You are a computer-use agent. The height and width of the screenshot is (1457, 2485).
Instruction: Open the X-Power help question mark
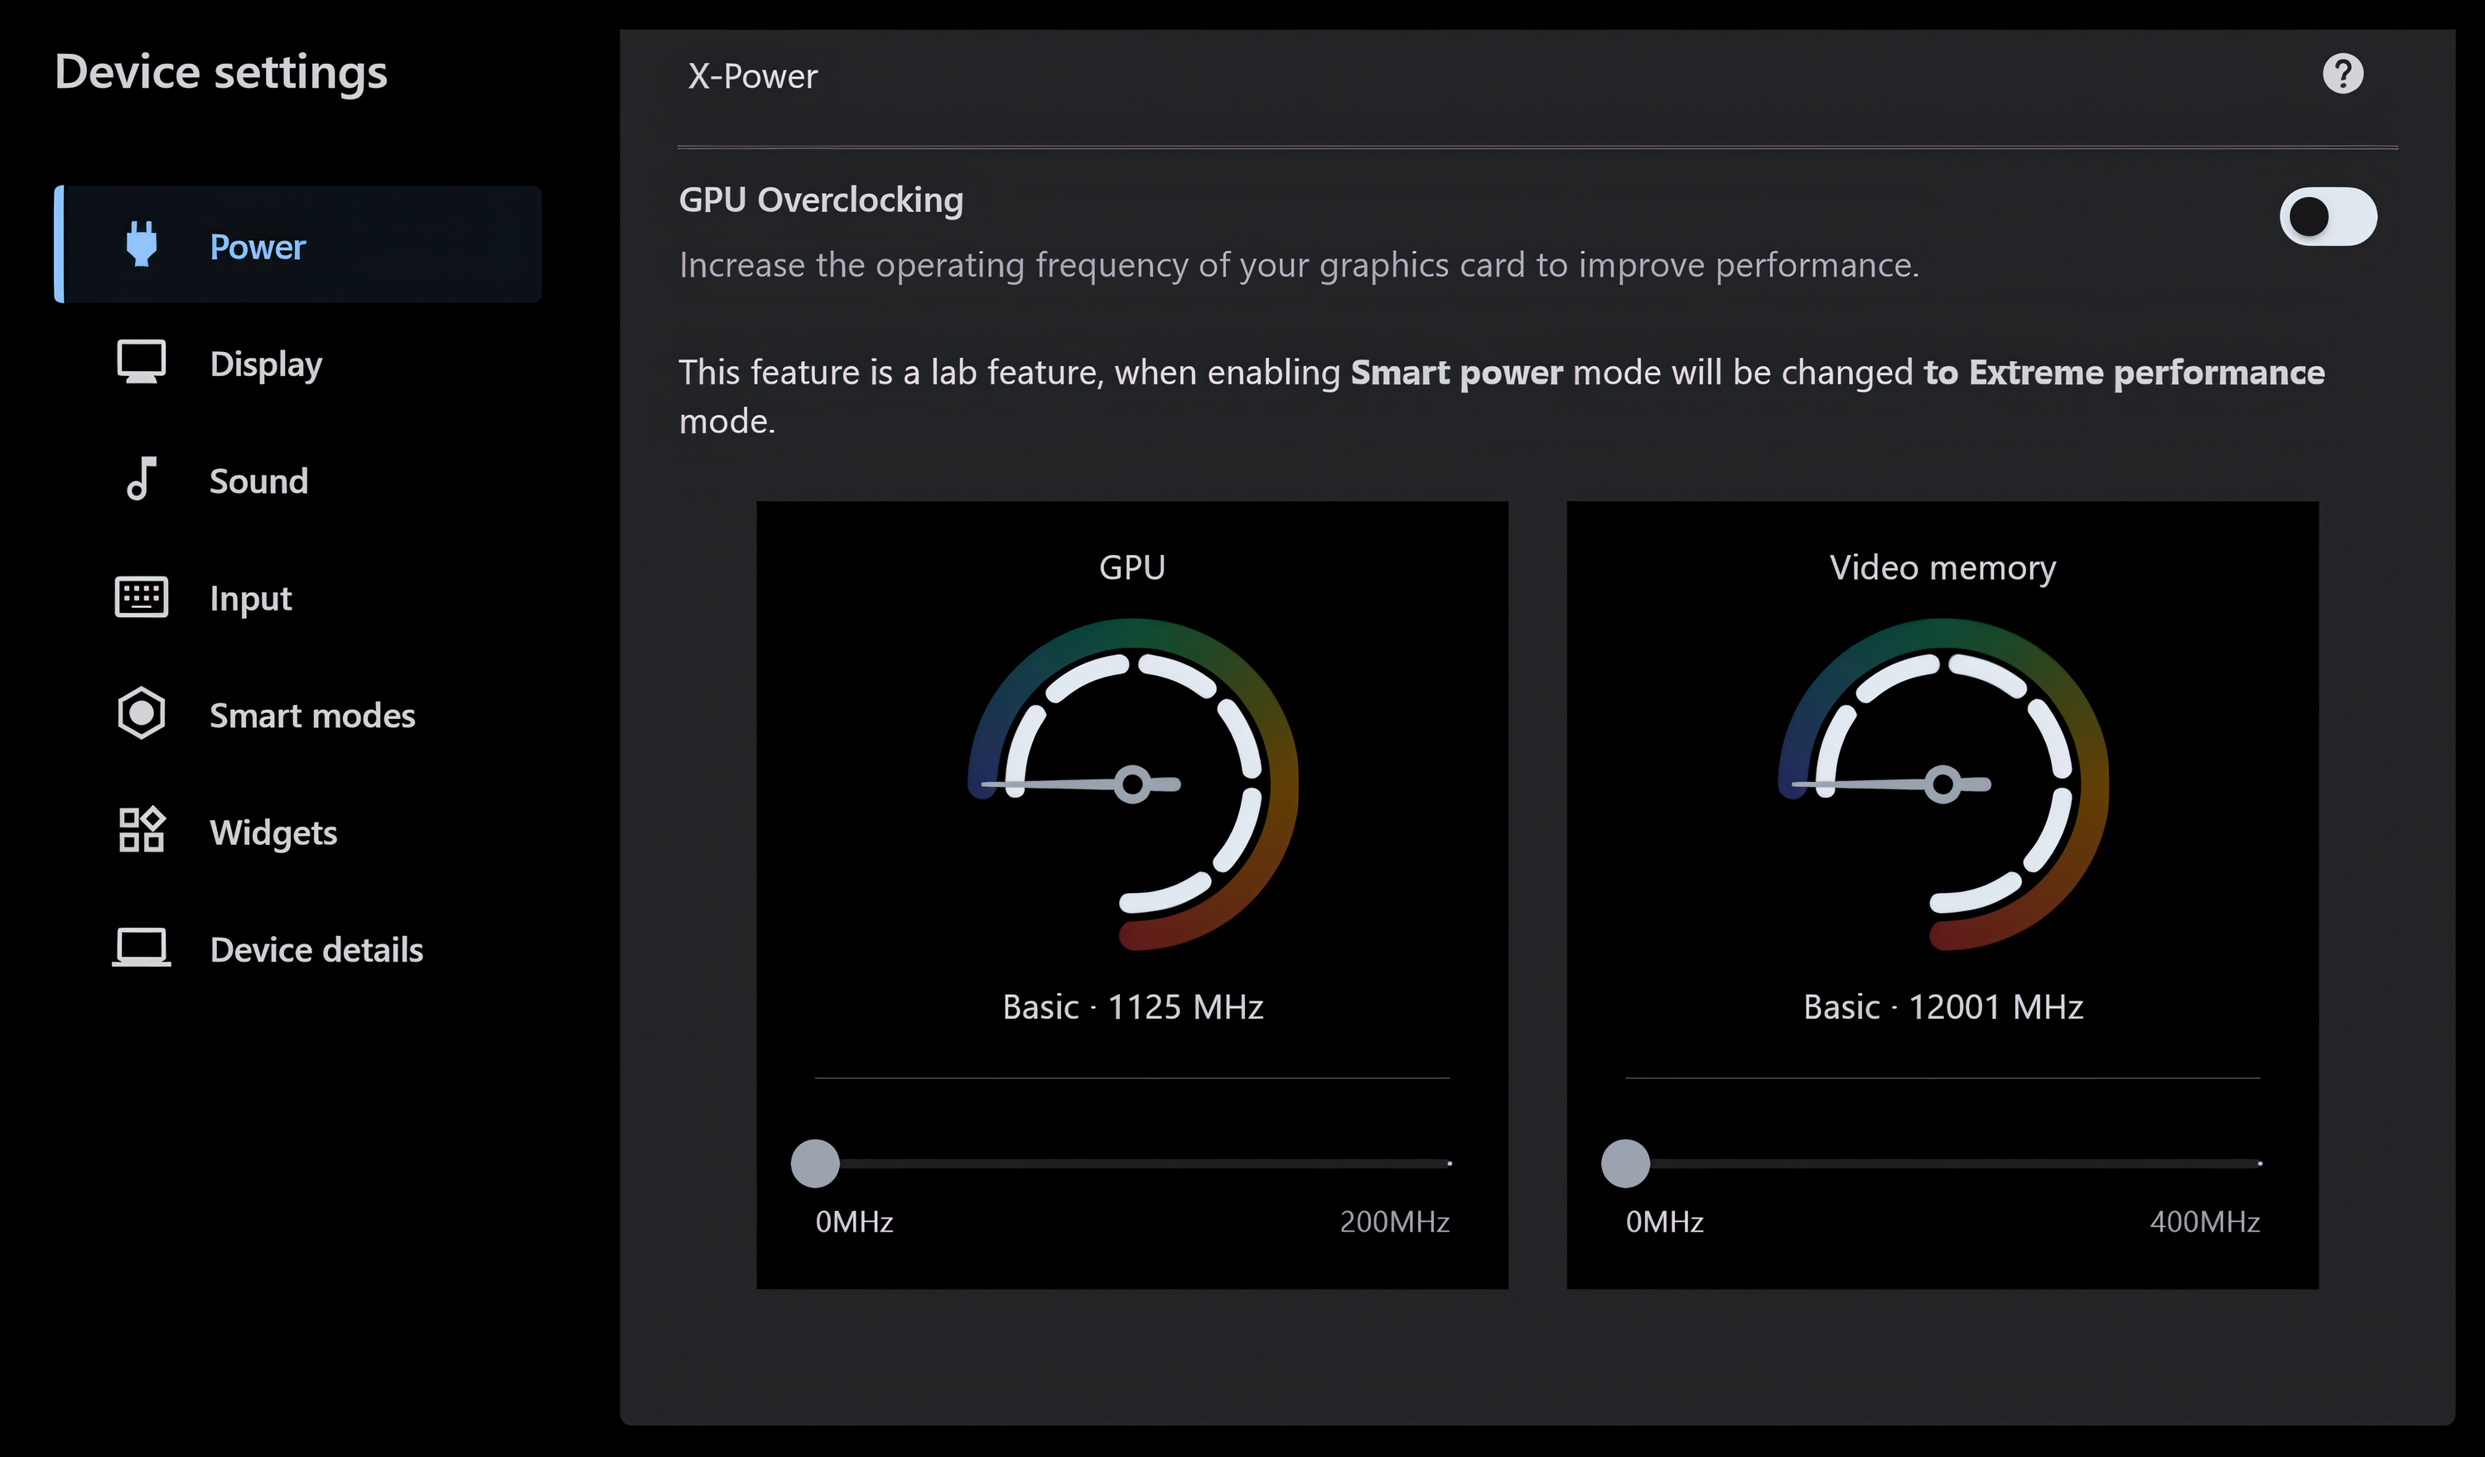click(2343, 74)
